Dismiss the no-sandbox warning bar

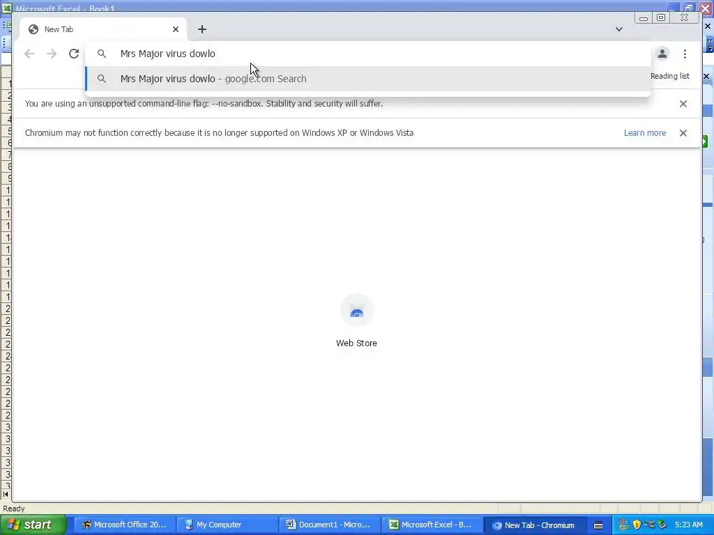[683, 104]
